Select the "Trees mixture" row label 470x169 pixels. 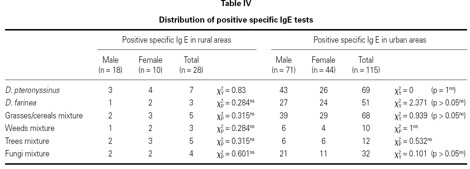27,141
